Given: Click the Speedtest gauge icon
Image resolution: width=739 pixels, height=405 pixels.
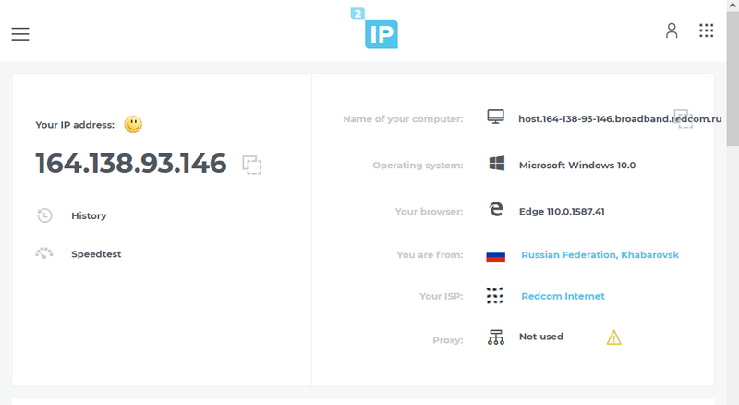Looking at the screenshot, I should [x=44, y=254].
